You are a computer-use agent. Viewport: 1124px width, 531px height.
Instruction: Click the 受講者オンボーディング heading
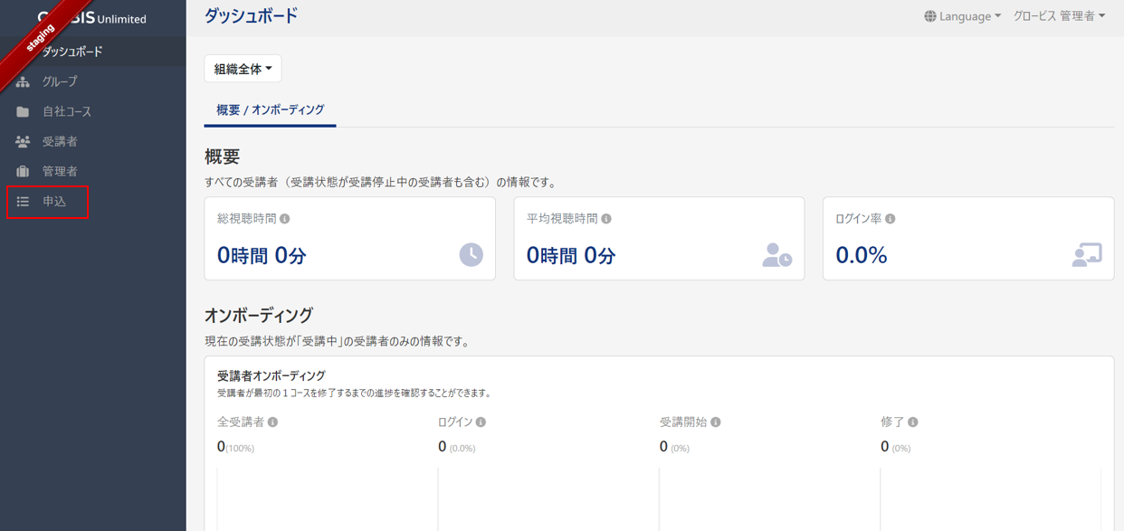pyautogui.click(x=271, y=375)
